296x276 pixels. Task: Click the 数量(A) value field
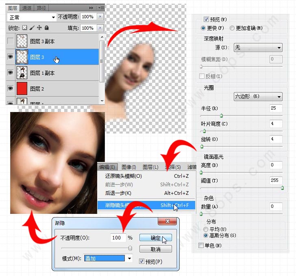pos(276,206)
